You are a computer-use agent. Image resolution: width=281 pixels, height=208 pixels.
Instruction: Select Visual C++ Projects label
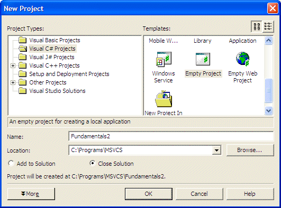point(55,65)
